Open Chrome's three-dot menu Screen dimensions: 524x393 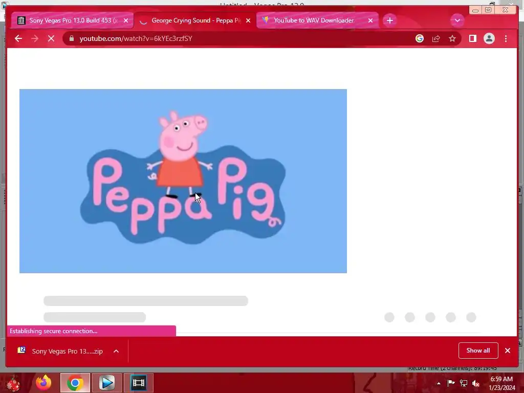pos(506,38)
